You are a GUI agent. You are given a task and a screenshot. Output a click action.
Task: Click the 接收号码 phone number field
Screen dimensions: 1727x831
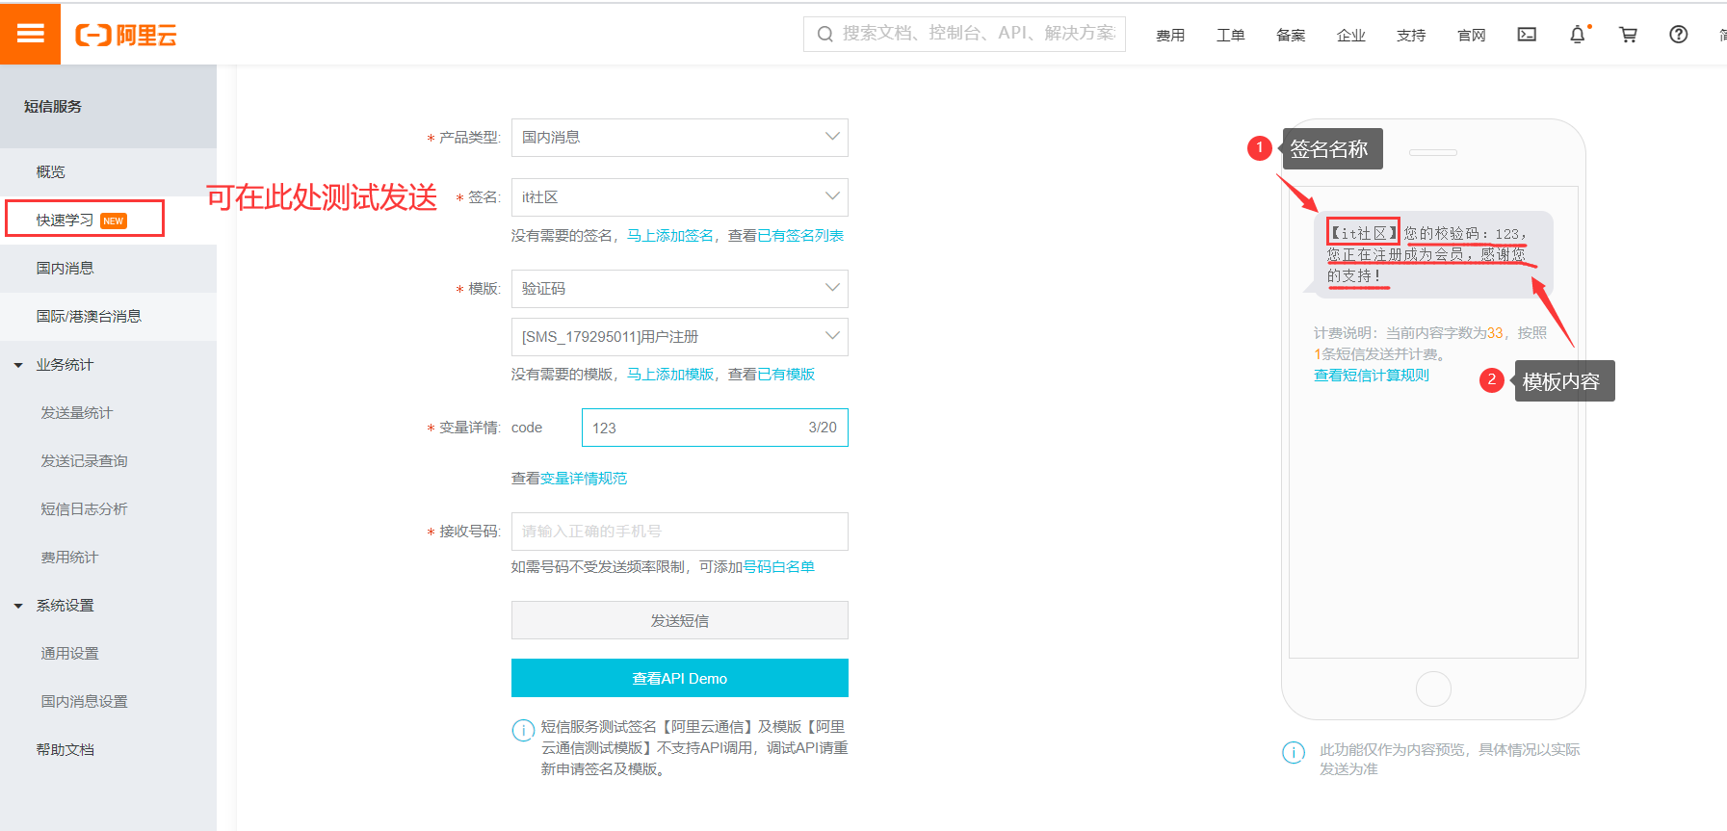[679, 532]
